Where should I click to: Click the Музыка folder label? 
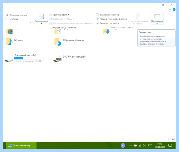pos(18,40)
